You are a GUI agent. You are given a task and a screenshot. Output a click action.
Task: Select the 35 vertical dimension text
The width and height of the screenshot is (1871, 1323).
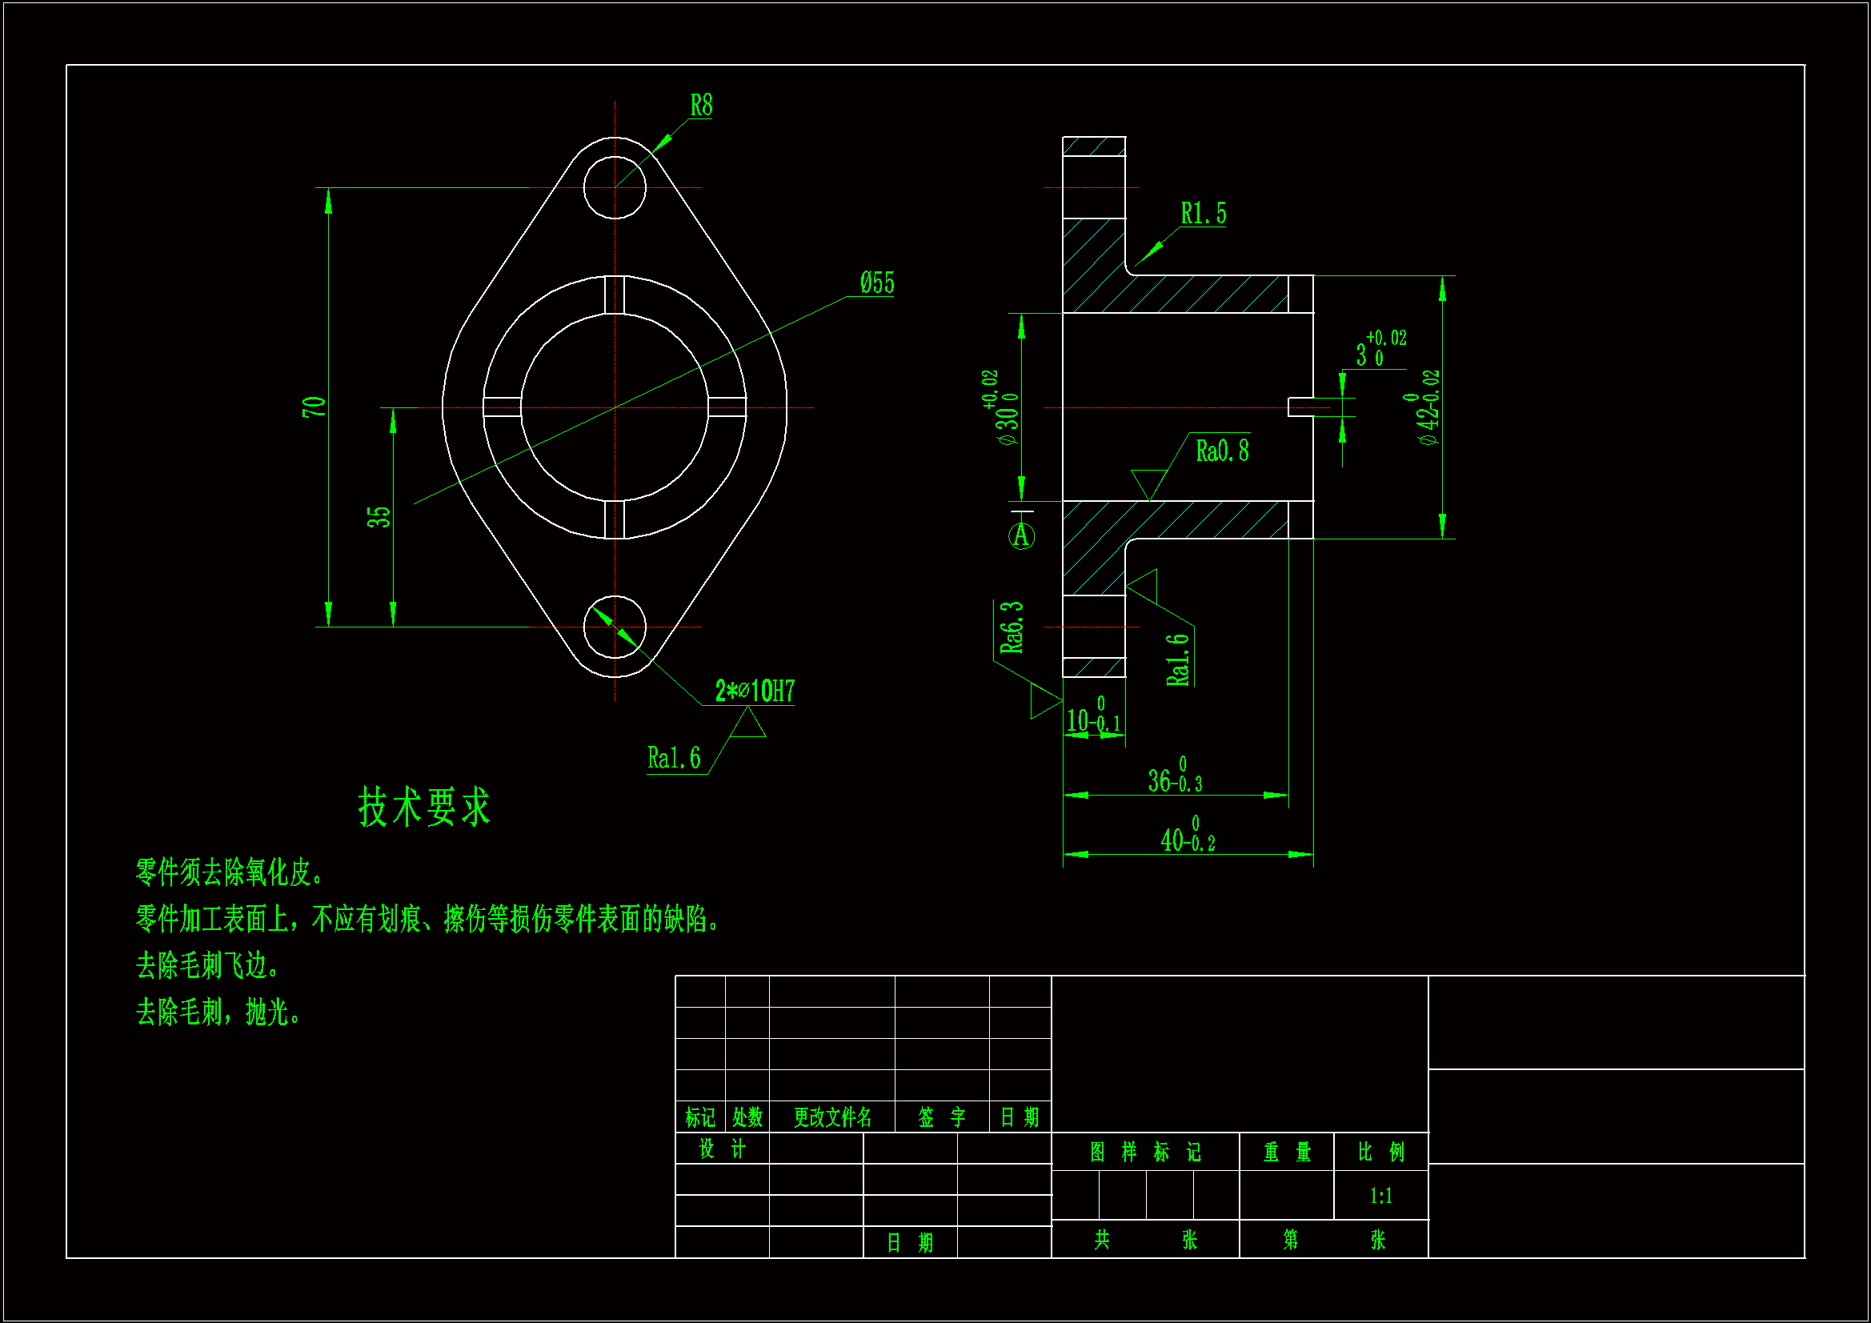(379, 517)
